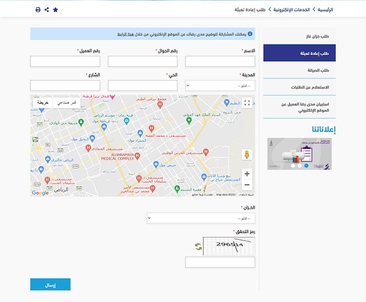Open the customer satisfaction survey sidebar item
The image size is (366, 302).
(x=300, y=107)
